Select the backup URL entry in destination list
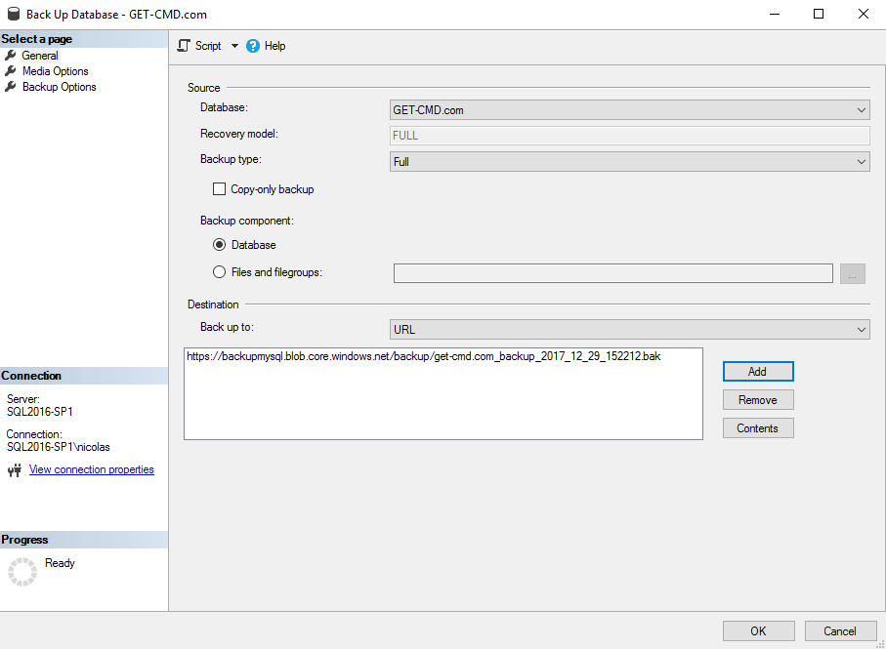The width and height of the screenshot is (886, 649). [422, 356]
